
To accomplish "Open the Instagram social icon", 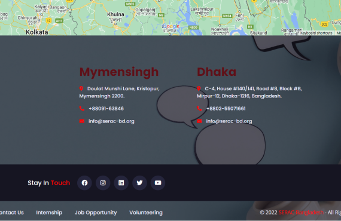I will click(x=103, y=183).
